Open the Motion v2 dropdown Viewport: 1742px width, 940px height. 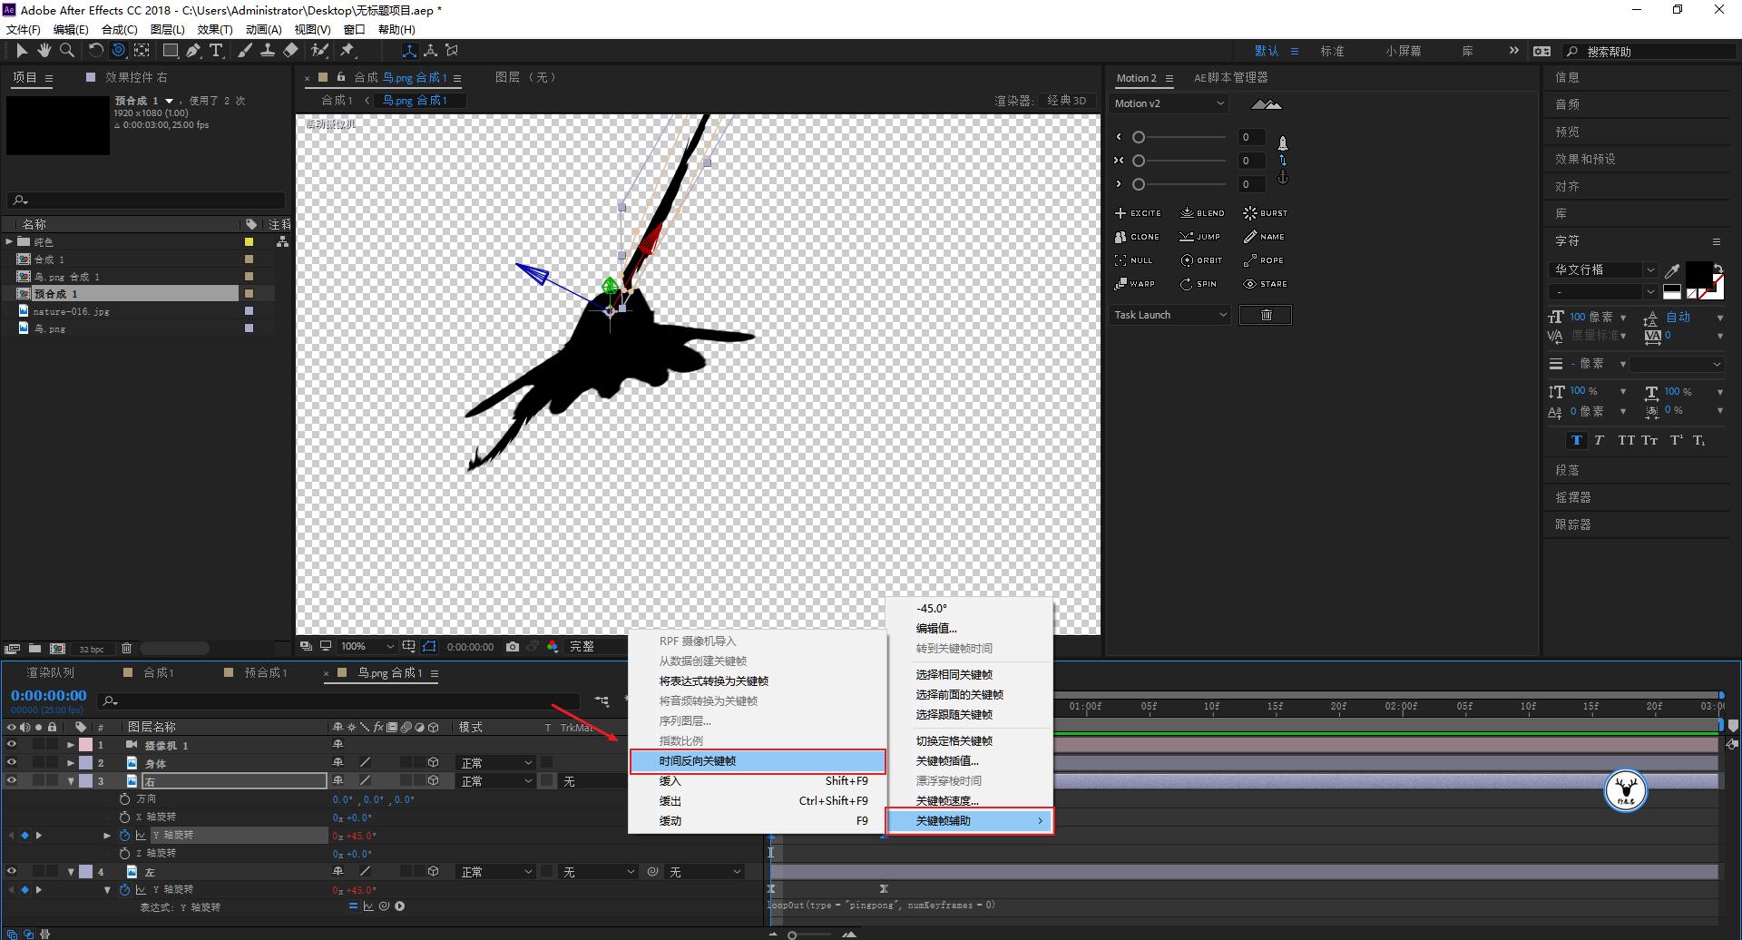(x=1169, y=103)
